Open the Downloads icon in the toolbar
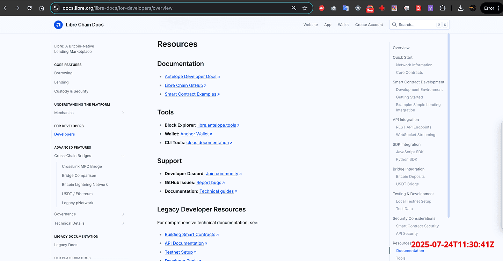503x261 pixels. click(x=460, y=8)
